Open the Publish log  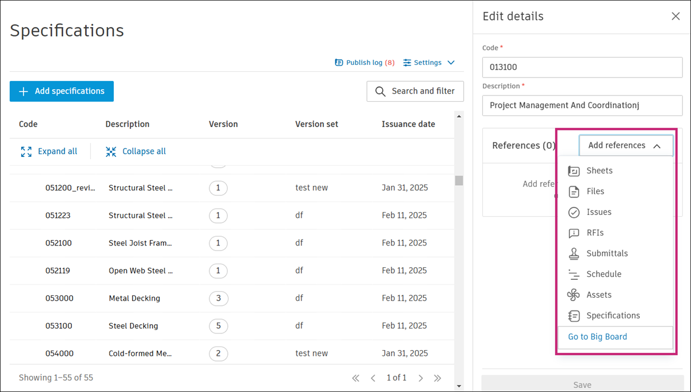[x=364, y=63]
